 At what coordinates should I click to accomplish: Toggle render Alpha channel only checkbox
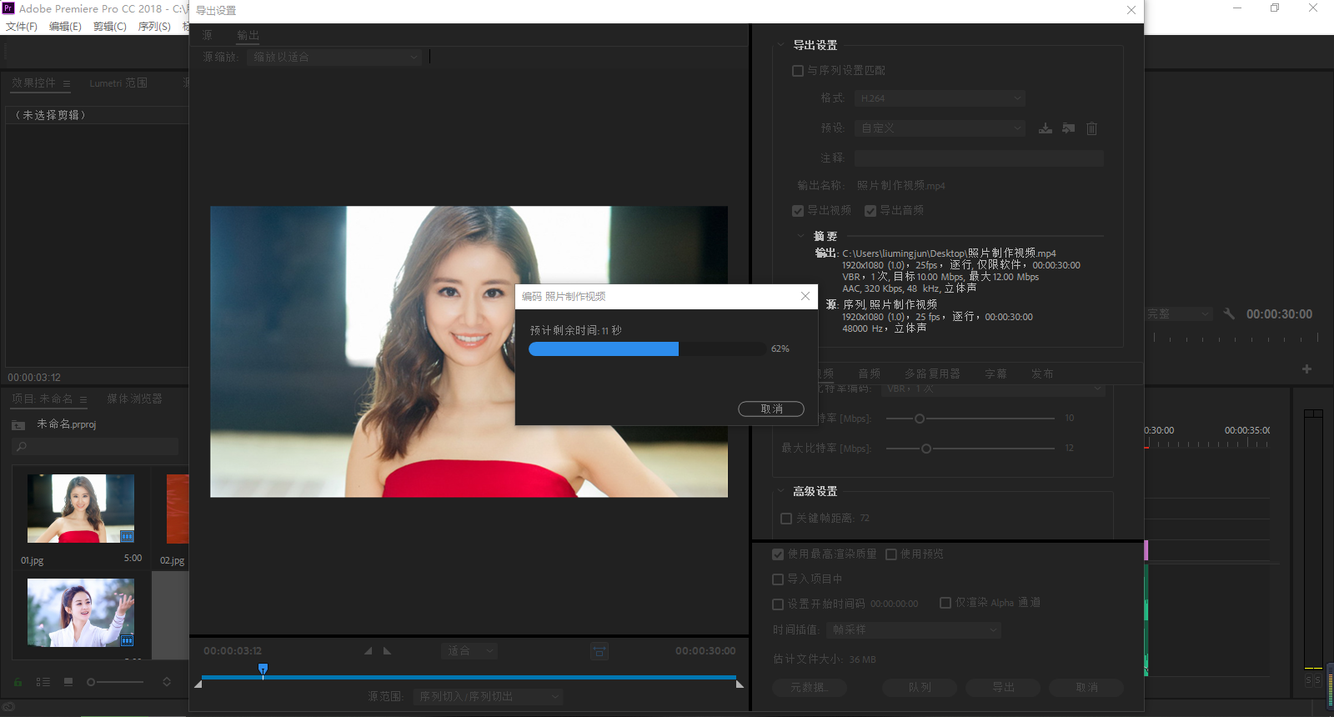[x=945, y=603]
